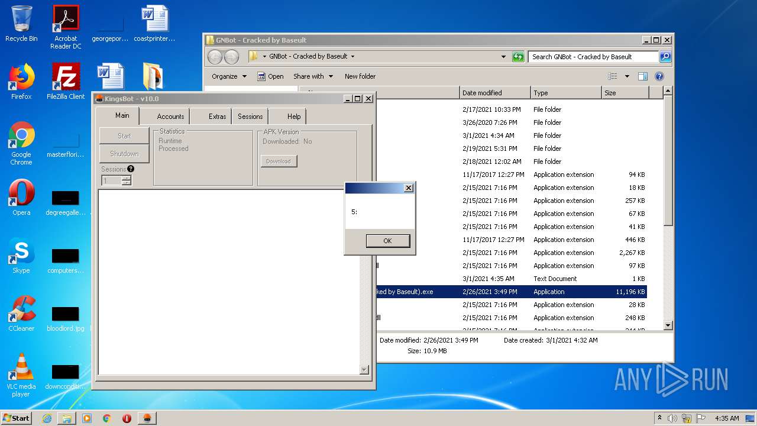Open the taskbar Windows Explorer icon
757x426 pixels.
[67, 418]
